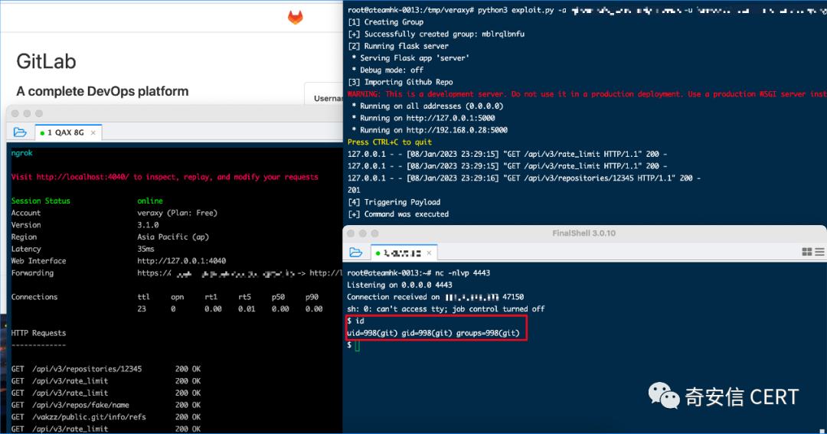Click "Serving Flask app 'server'" line
Screen dimensions: 827x434
tap(410, 58)
